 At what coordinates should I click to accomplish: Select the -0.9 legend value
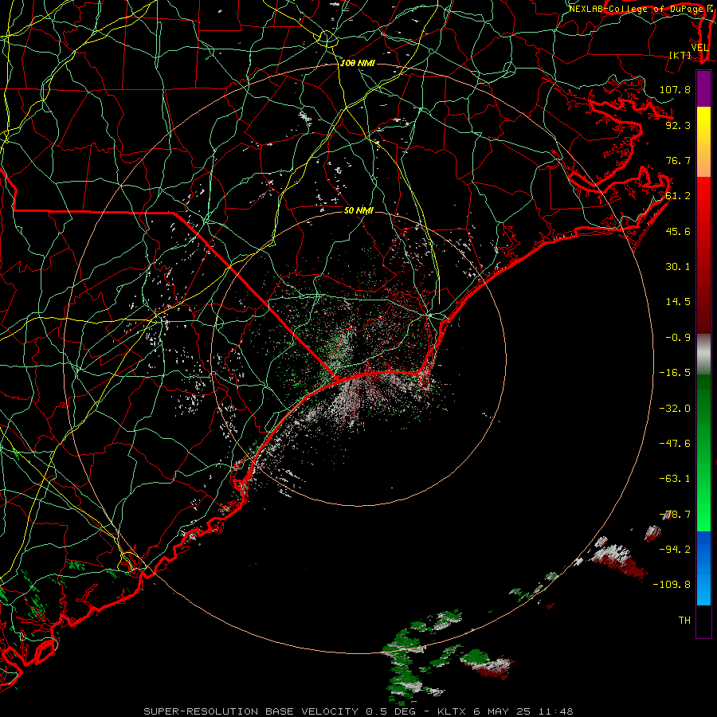click(678, 337)
